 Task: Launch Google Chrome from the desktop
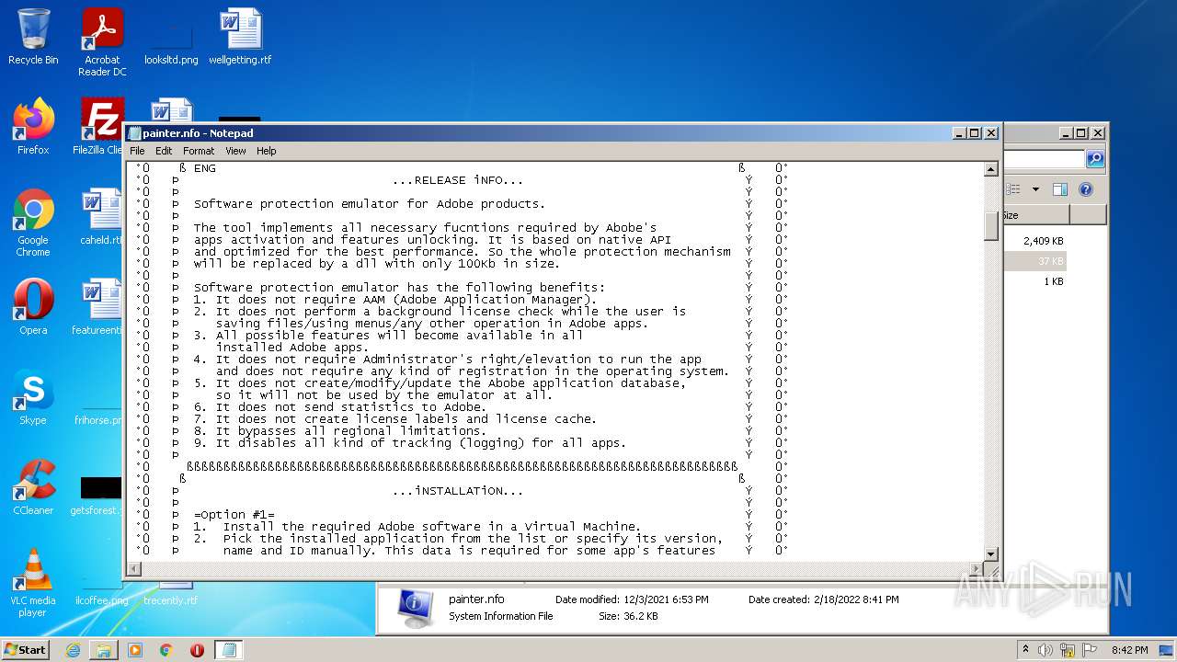[x=33, y=223]
